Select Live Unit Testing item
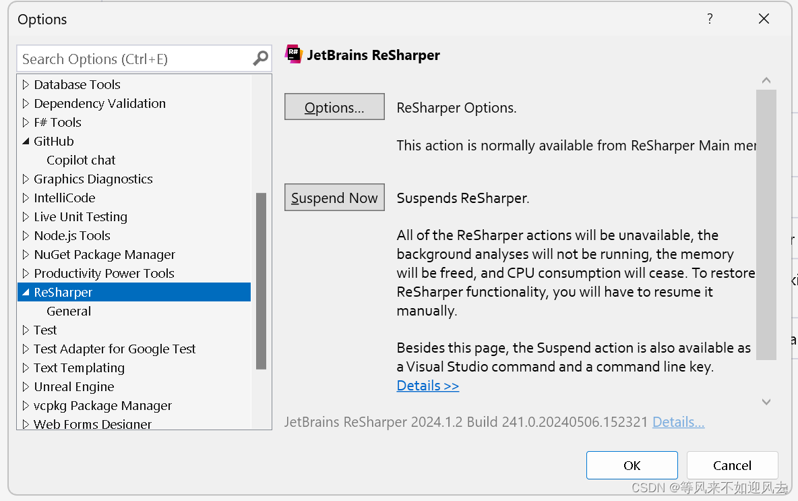 [x=80, y=216]
